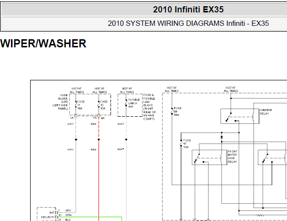287x221 pixels.
Task: Click the 'FUSE 47 10A' label
Action: click(187, 144)
